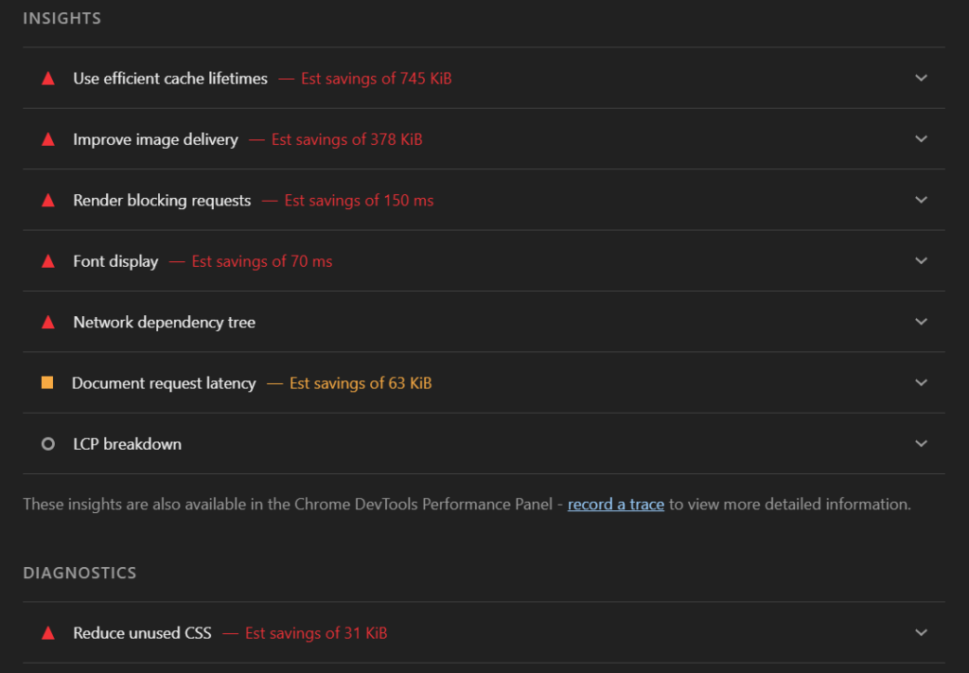
Task: Click the 'Est savings of 745 KiB' text
Action: 377,79
